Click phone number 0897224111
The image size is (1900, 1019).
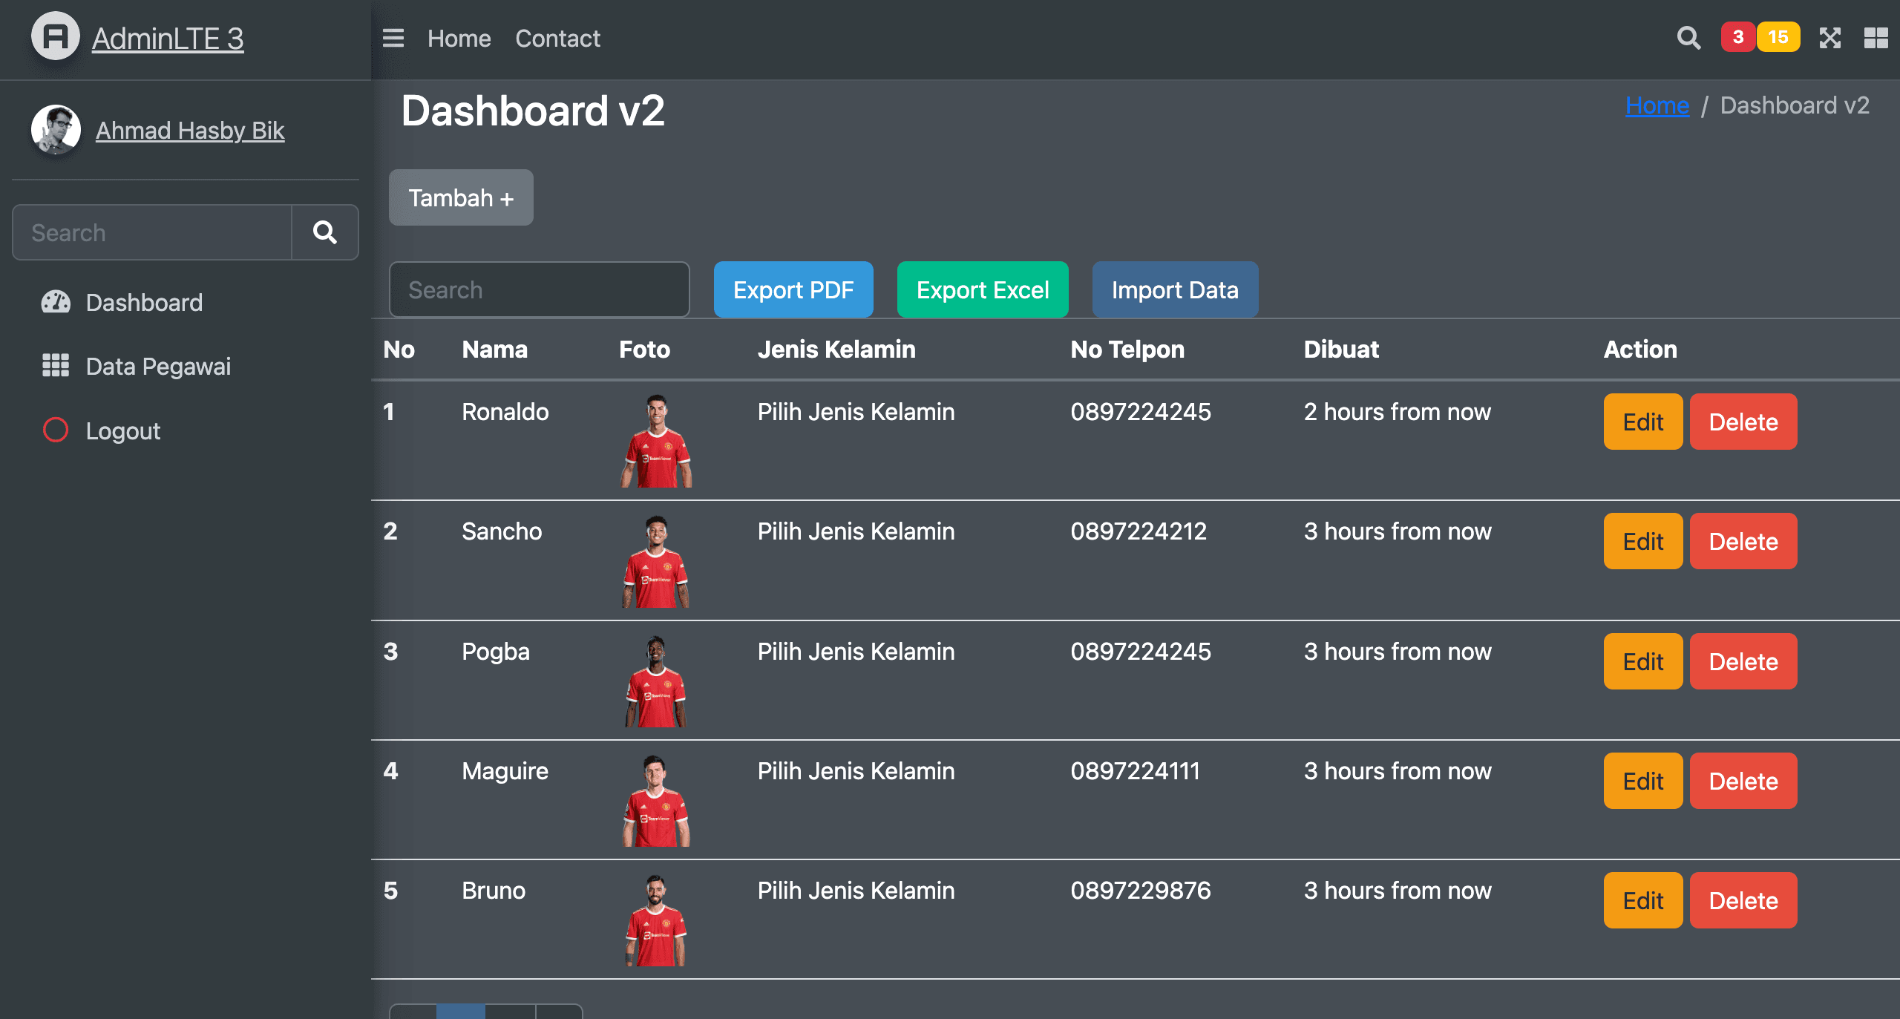pyautogui.click(x=1135, y=770)
